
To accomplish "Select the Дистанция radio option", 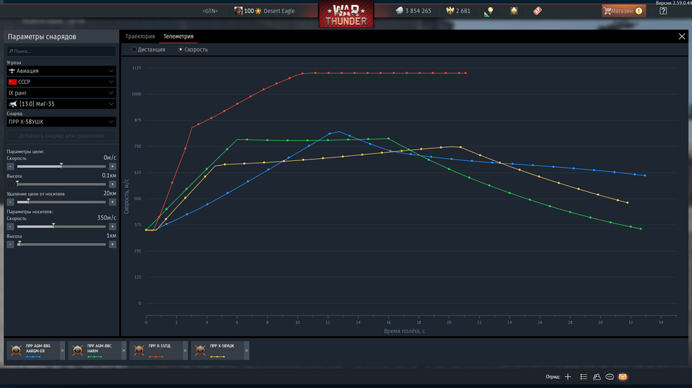I will click(x=148, y=50).
